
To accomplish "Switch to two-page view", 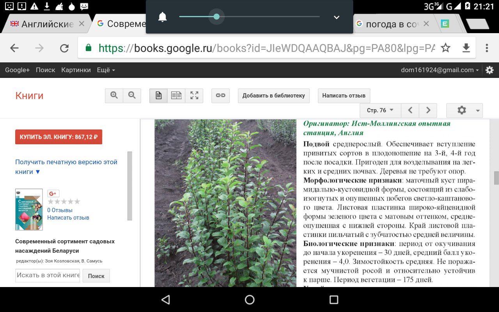I will point(176,96).
